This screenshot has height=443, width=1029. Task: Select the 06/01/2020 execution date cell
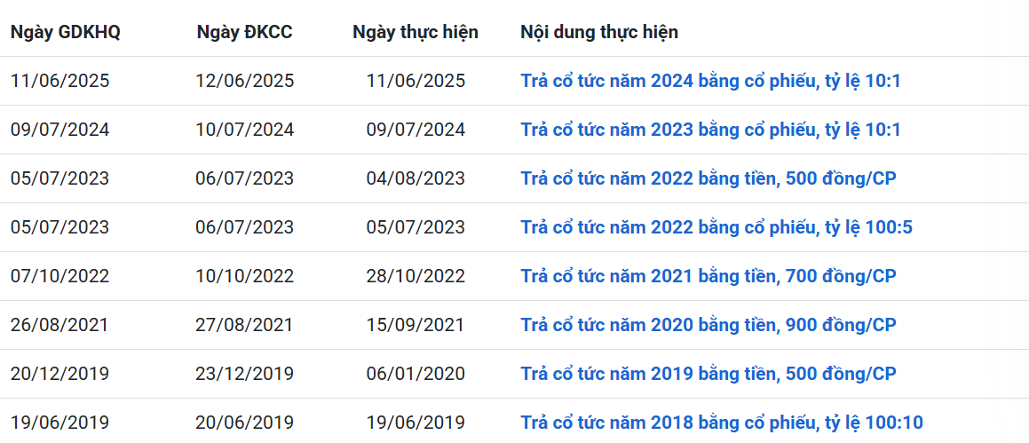pyautogui.click(x=416, y=374)
